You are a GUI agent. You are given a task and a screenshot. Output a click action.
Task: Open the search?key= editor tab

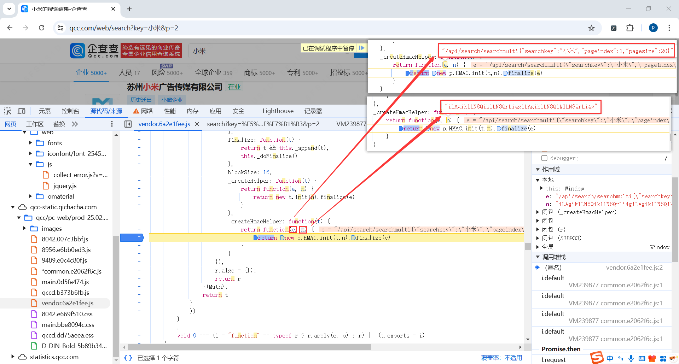point(263,124)
